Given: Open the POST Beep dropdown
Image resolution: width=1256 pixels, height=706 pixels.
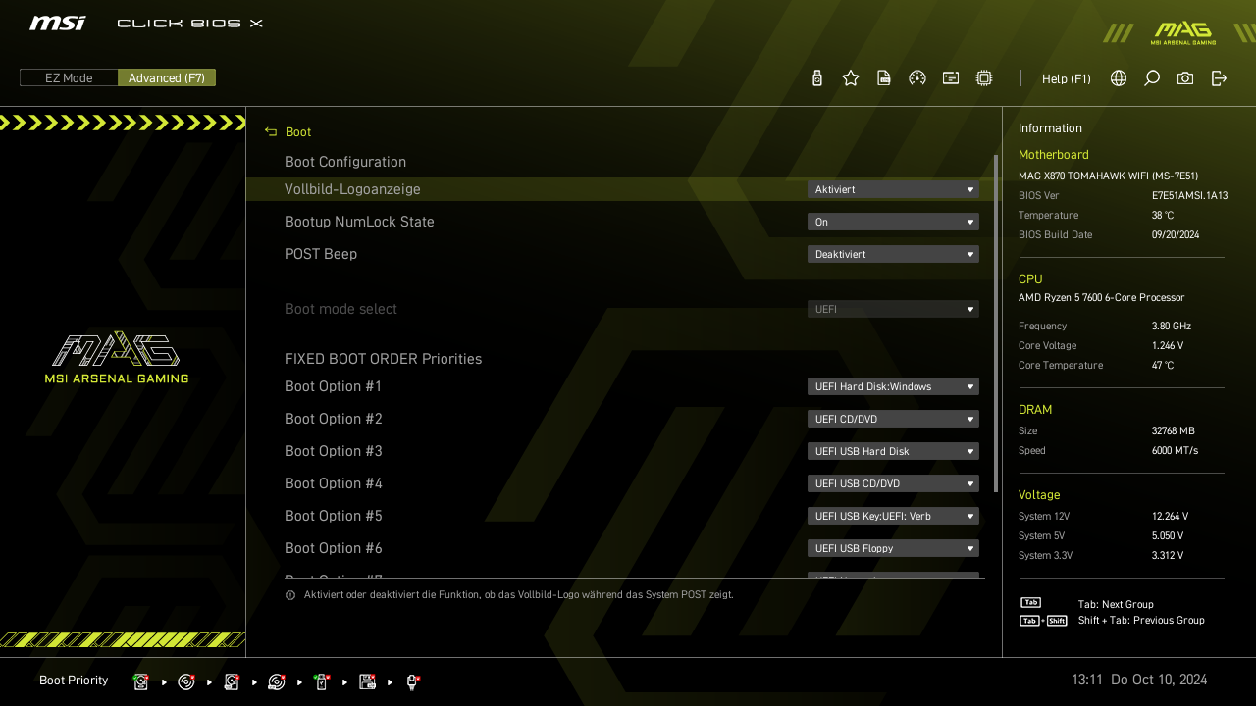Looking at the screenshot, I should 893,254.
